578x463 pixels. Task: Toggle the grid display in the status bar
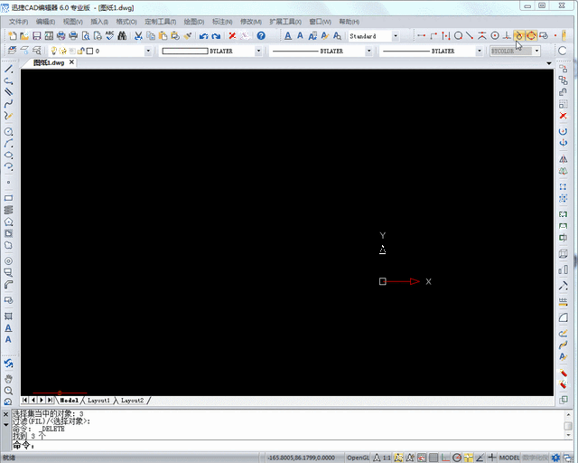433,458
